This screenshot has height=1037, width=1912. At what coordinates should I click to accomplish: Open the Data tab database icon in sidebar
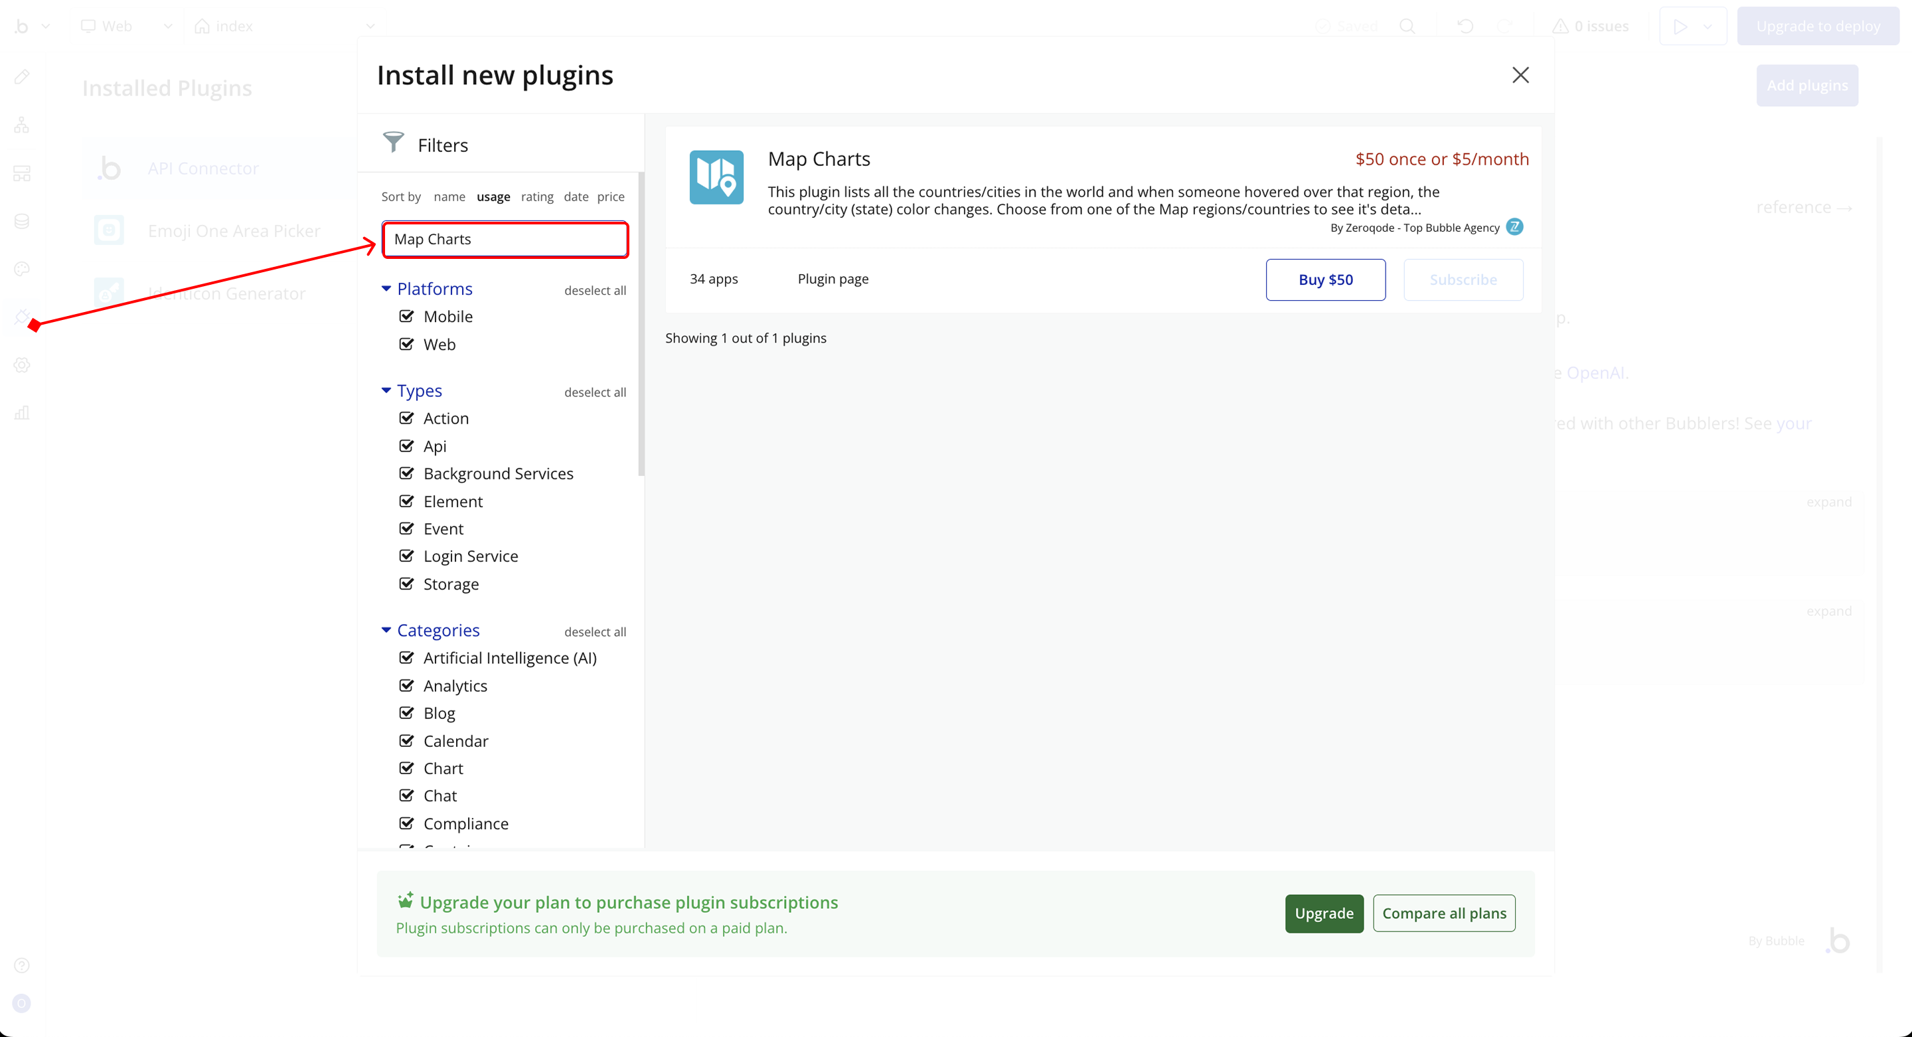click(x=21, y=221)
